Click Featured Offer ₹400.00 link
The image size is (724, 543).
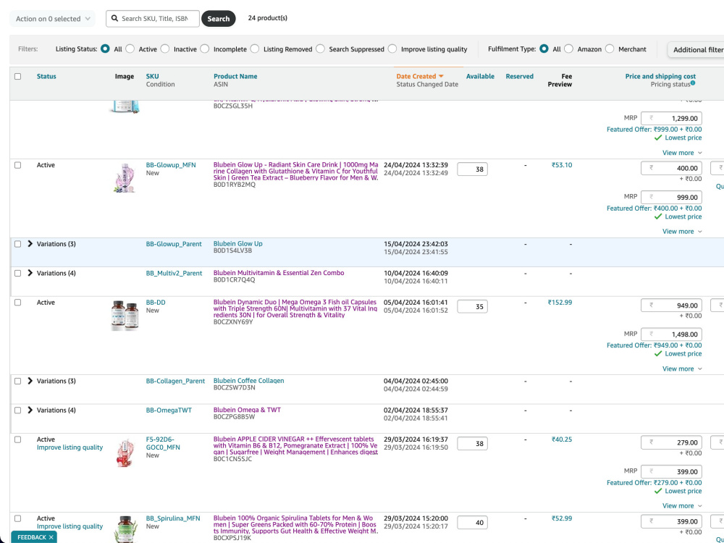(x=654, y=209)
